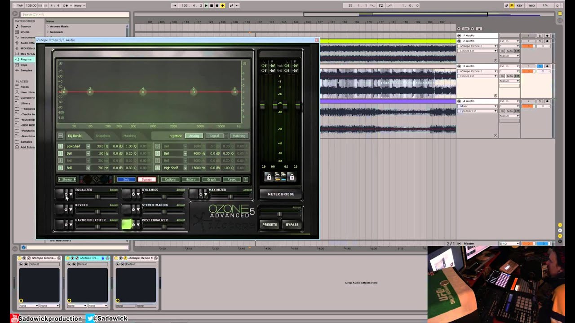The height and width of the screenshot is (323, 575).
Task: Select the Plug-ins browser category
Action: [24, 59]
